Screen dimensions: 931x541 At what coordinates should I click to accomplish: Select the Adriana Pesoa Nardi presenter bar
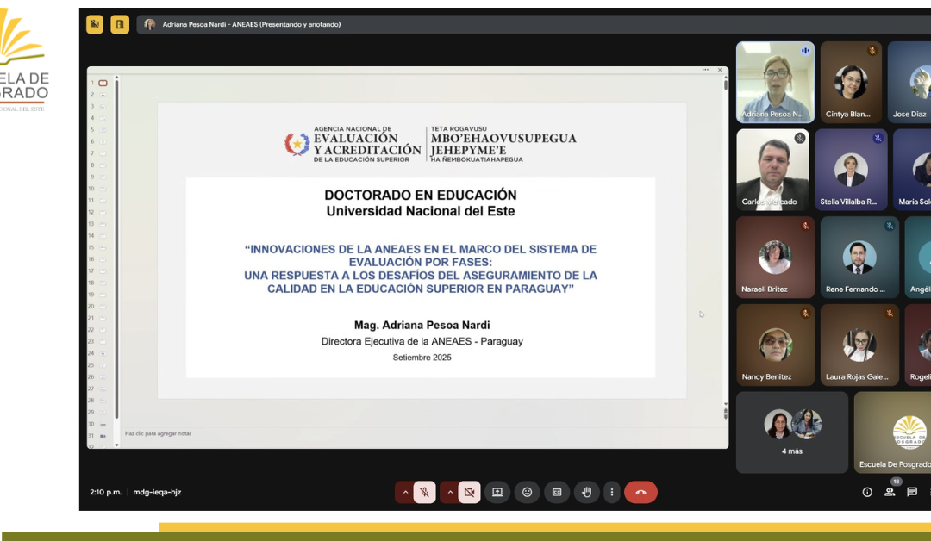click(x=250, y=24)
